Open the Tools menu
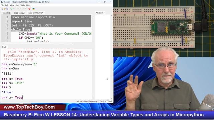Image resolution: width=214 pixels, height=120 pixels. [x=22, y=5]
